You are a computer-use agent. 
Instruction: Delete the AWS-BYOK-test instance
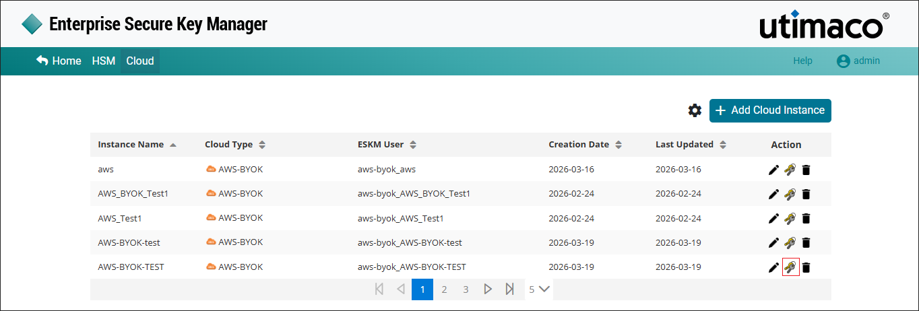coord(806,242)
